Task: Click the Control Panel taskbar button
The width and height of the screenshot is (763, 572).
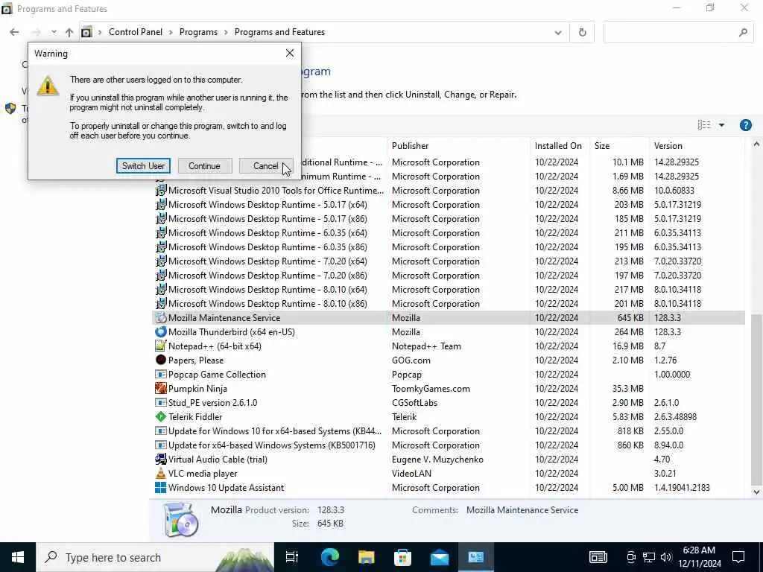Action: 476,557
